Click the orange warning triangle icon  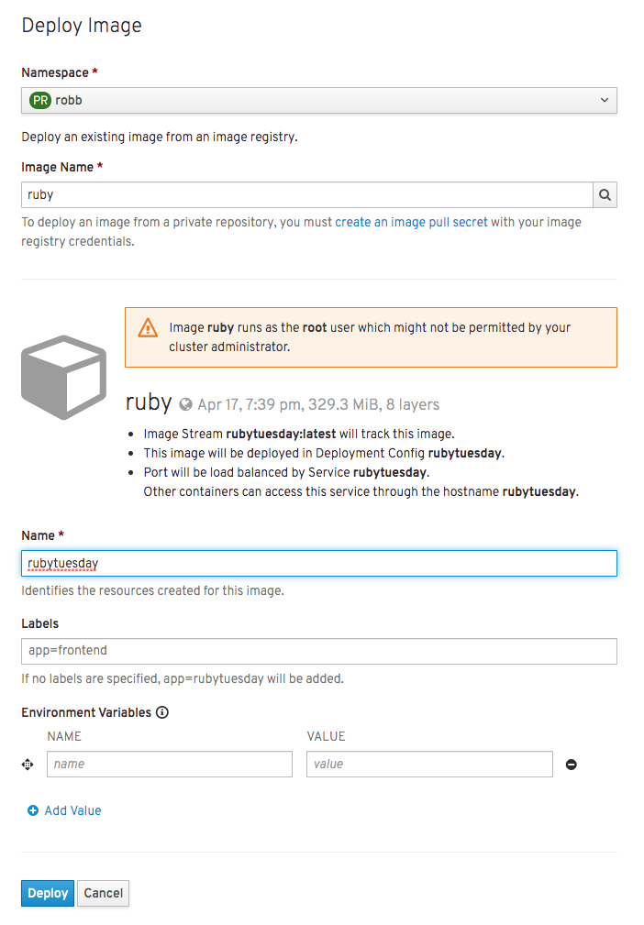tap(148, 328)
